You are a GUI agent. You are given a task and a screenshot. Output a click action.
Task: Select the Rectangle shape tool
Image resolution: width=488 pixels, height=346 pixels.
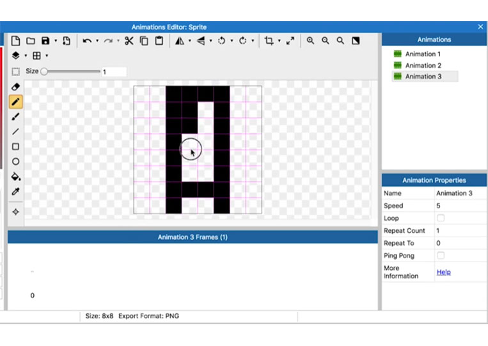[x=15, y=146]
